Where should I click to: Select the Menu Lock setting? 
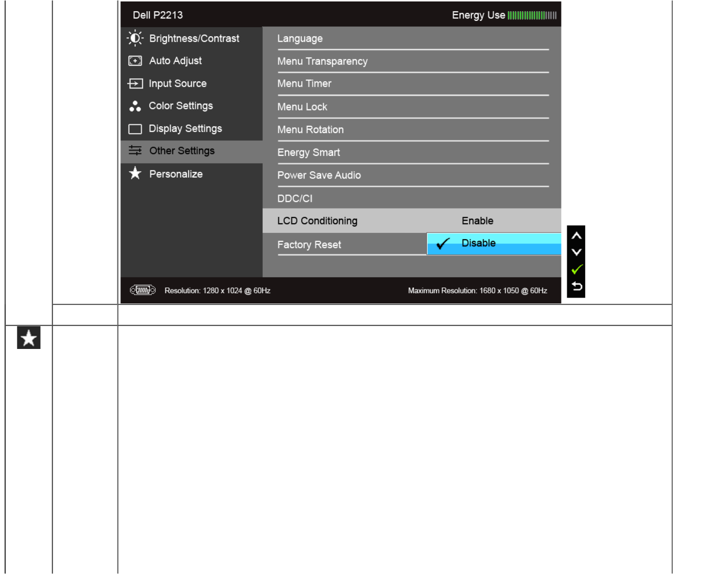[x=413, y=107]
